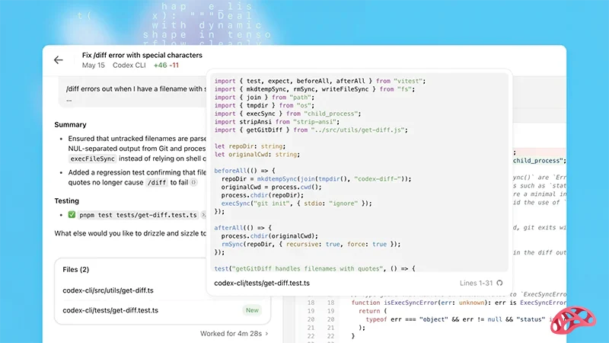Click the green checkmark in Testing

coord(72,216)
